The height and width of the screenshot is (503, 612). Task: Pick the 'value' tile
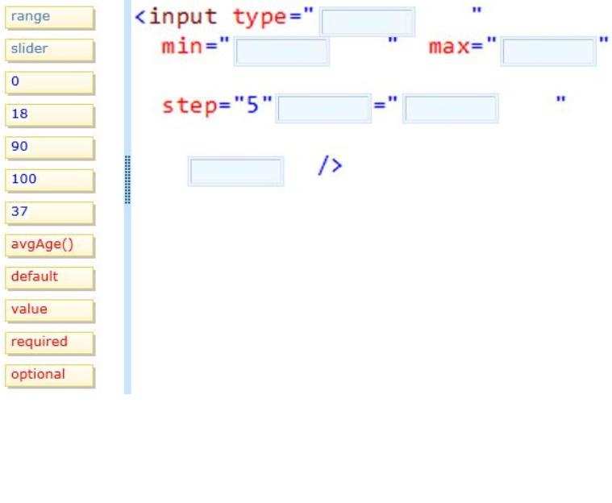point(49,310)
